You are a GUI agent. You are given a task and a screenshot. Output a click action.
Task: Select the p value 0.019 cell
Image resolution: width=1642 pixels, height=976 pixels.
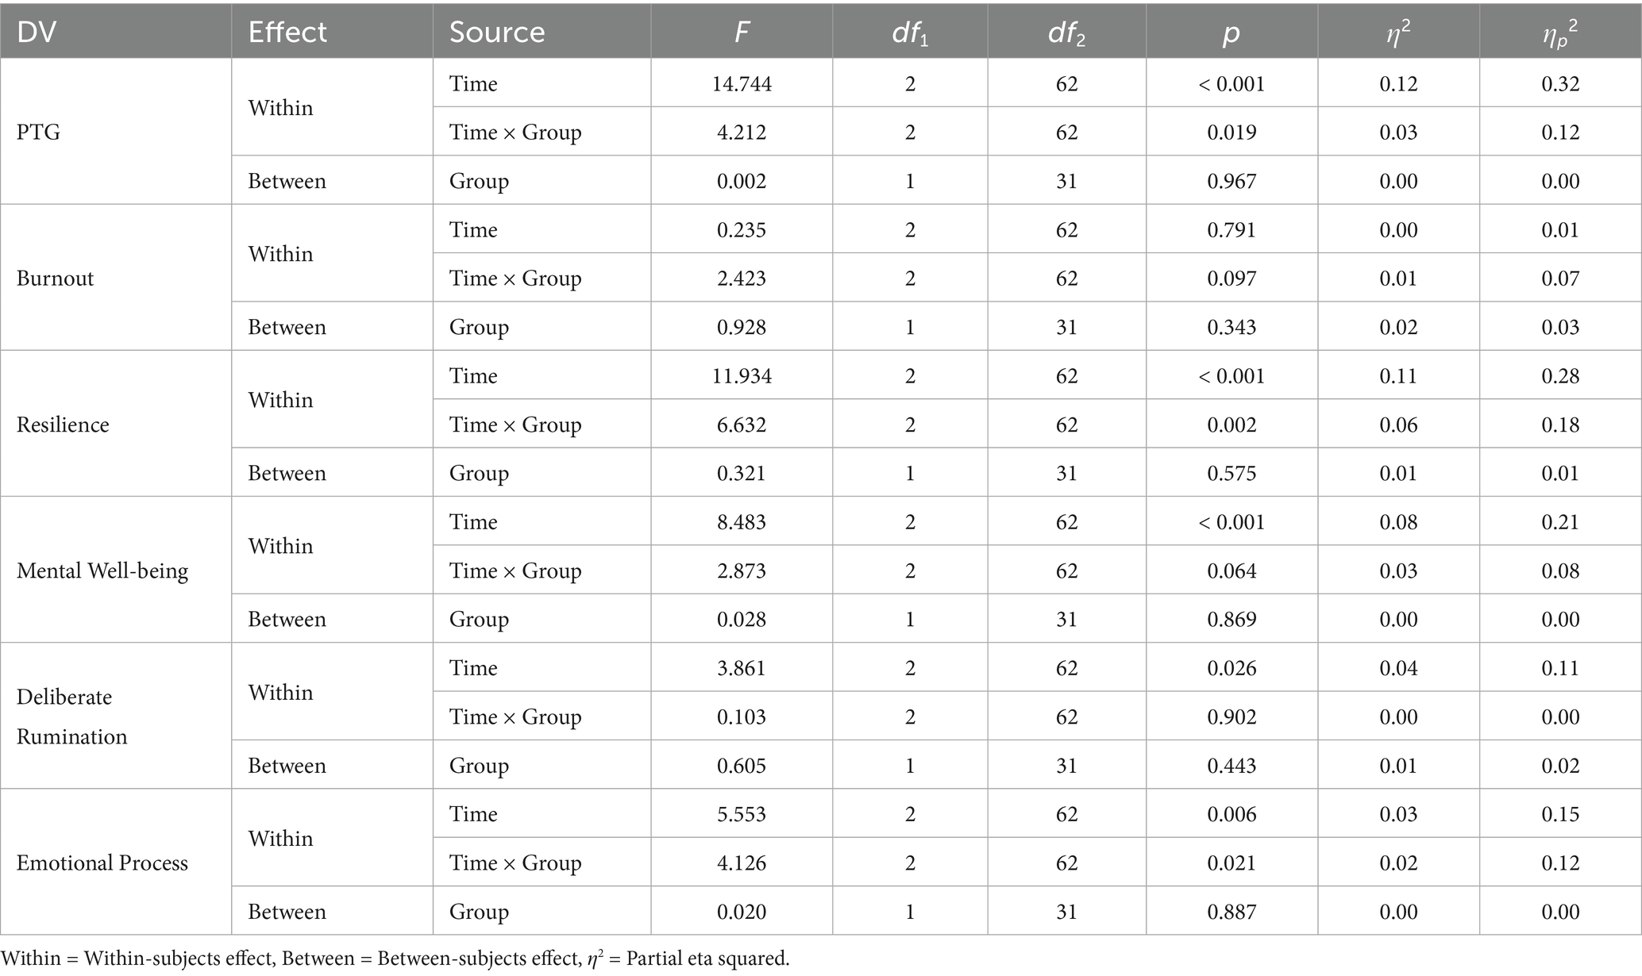[1231, 132]
